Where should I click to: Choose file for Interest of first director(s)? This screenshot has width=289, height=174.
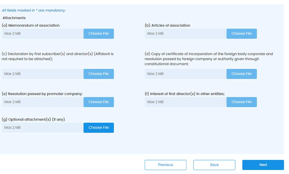(x=241, y=102)
